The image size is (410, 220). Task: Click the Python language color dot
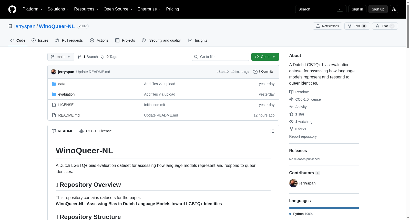point(290,214)
